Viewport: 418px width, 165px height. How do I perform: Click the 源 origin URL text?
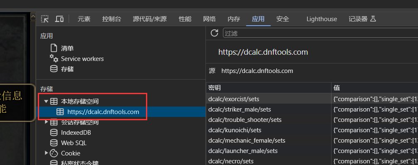[x=257, y=71]
